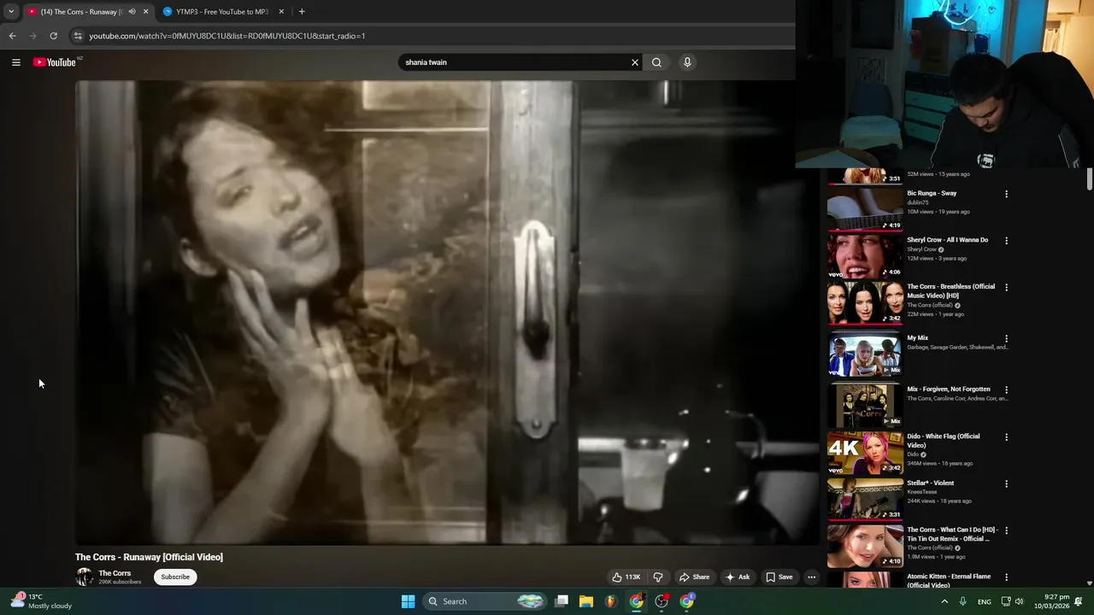Open File Explorer from the taskbar

(586, 601)
